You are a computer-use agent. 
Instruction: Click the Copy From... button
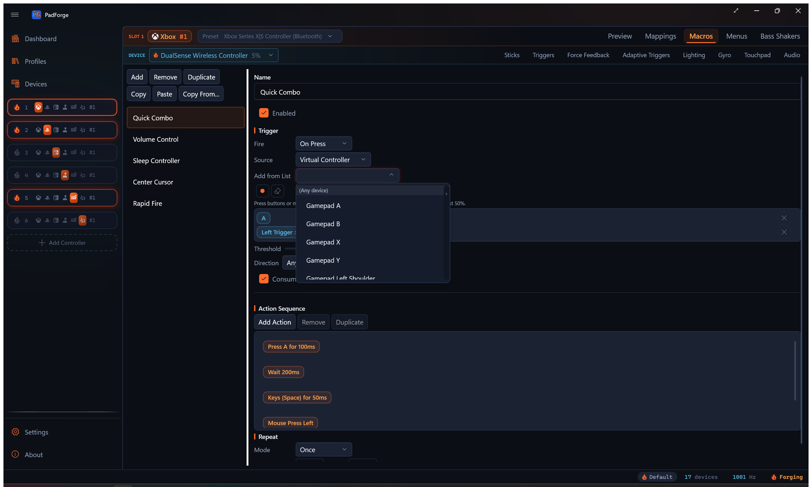[201, 94]
